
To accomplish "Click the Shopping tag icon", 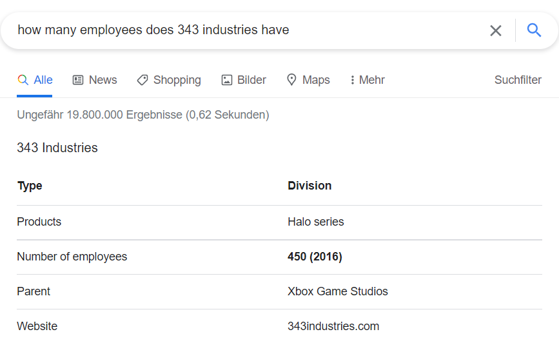I will point(142,80).
